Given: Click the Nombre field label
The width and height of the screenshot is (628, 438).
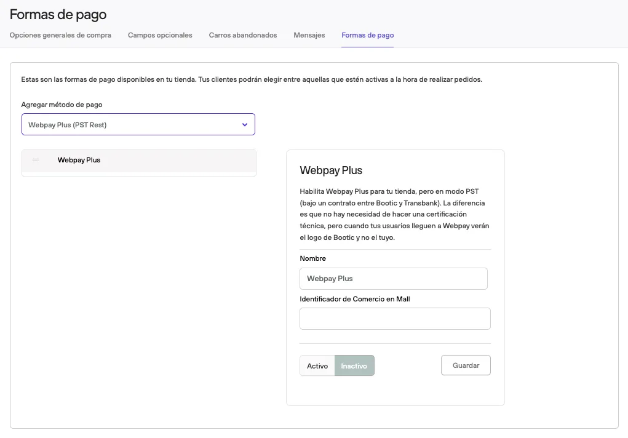Looking at the screenshot, I should 313,258.
